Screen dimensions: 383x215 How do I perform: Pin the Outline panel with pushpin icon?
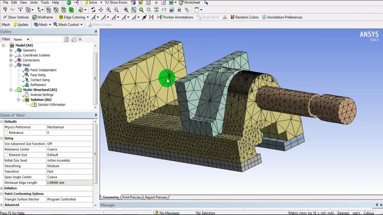(96, 32)
